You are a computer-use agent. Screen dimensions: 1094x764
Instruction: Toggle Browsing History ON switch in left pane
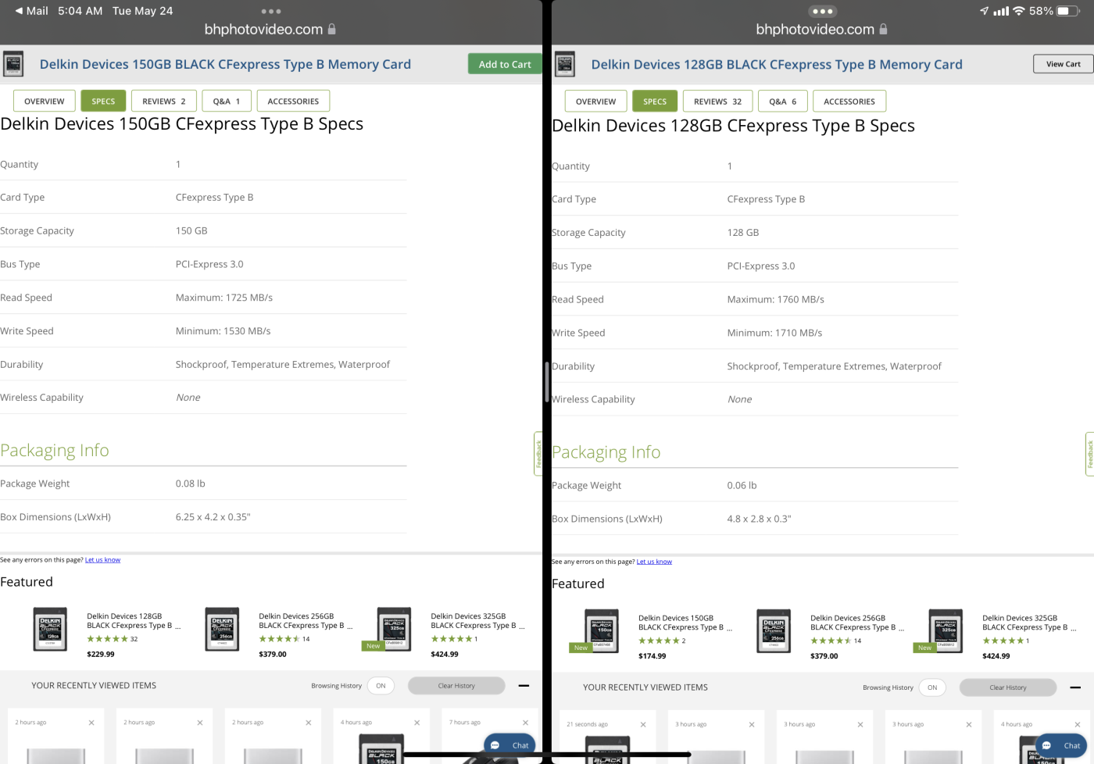381,686
